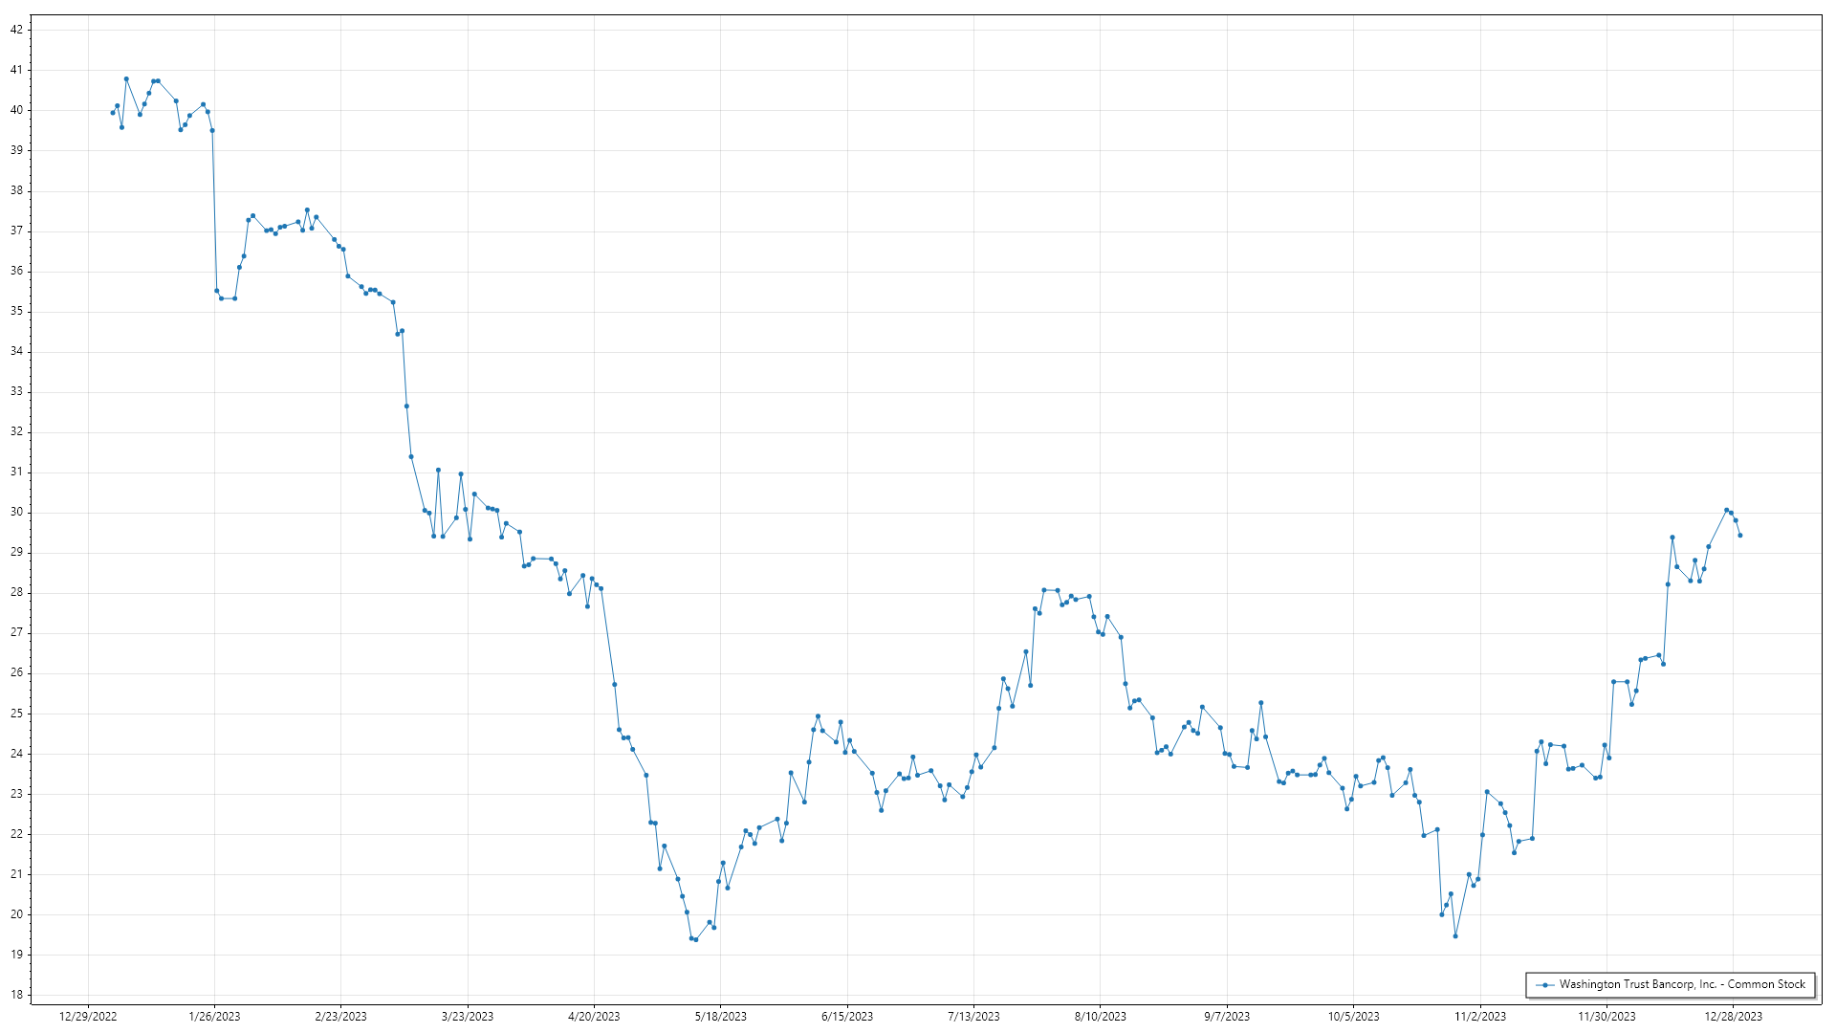Select the 30 label on y-axis
The width and height of the screenshot is (1836, 1033).
16,512
